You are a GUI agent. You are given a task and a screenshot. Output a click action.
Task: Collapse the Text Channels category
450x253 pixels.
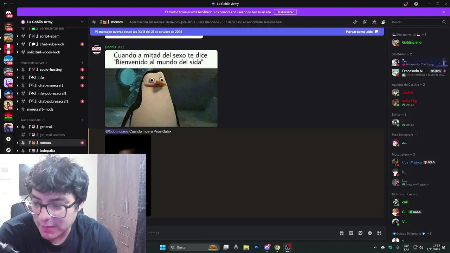tap(32, 120)
